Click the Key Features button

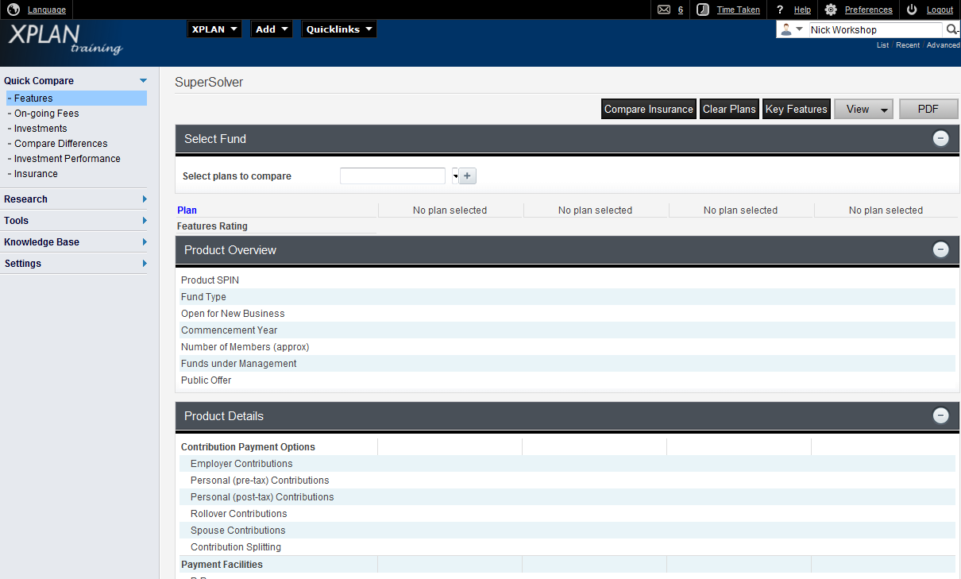(x=797, y=109)
